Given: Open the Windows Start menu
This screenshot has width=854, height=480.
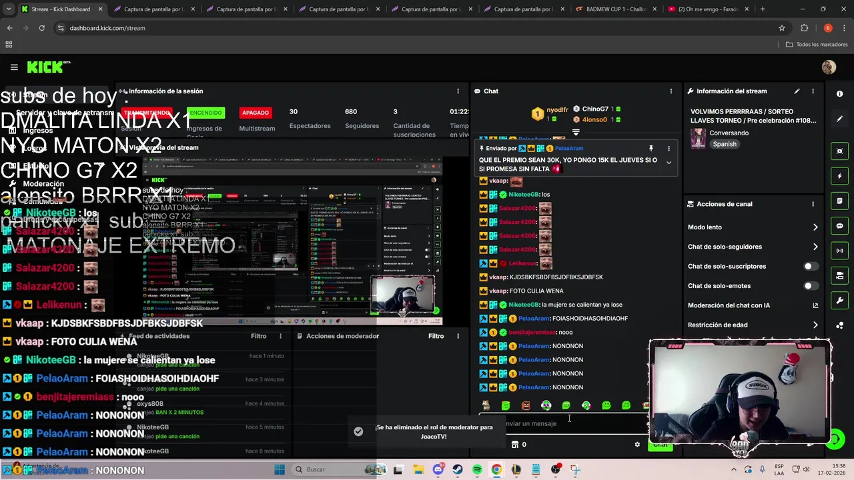Looking at the screenshot, I should [280, 469].
